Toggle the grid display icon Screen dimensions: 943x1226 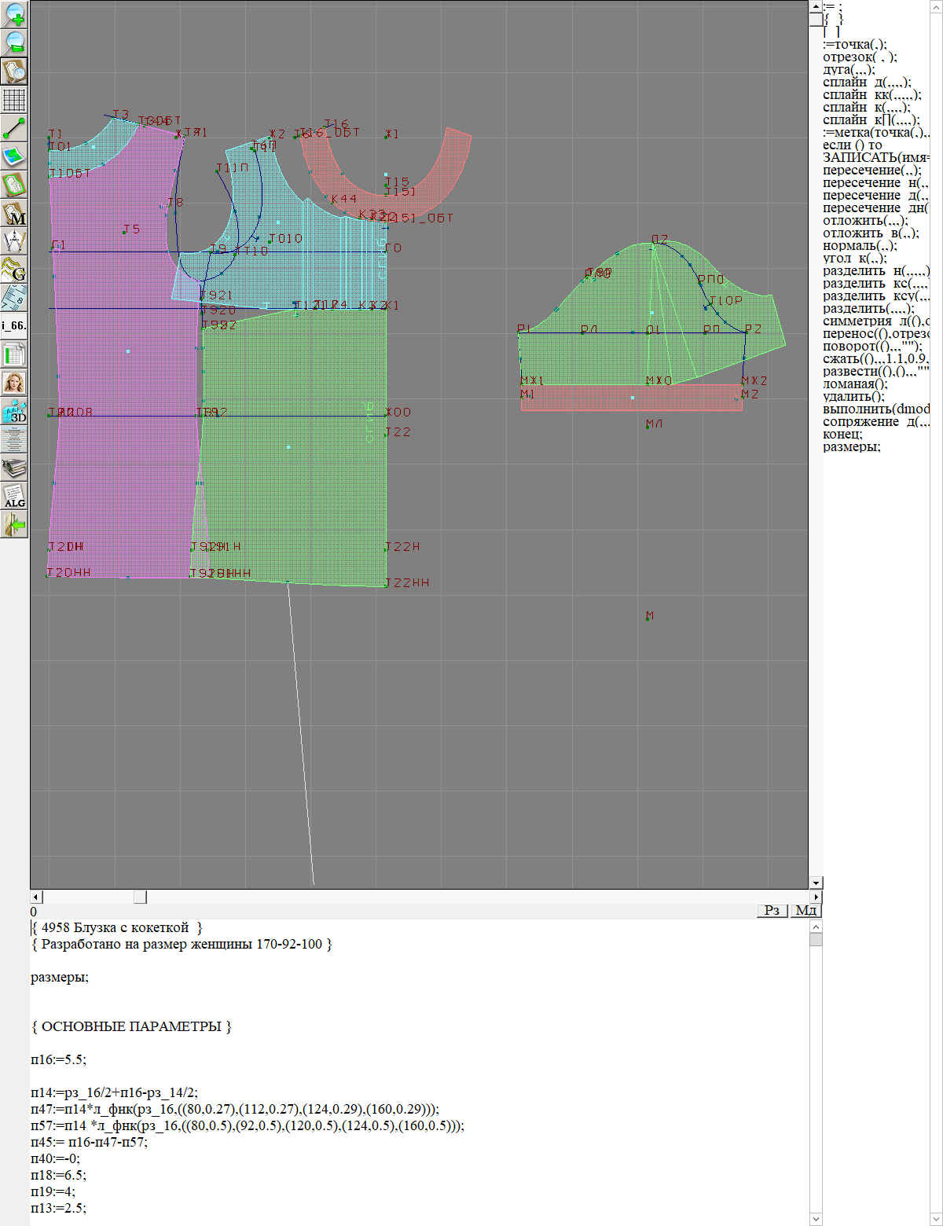pyautogui.click(x=14, y=100)
